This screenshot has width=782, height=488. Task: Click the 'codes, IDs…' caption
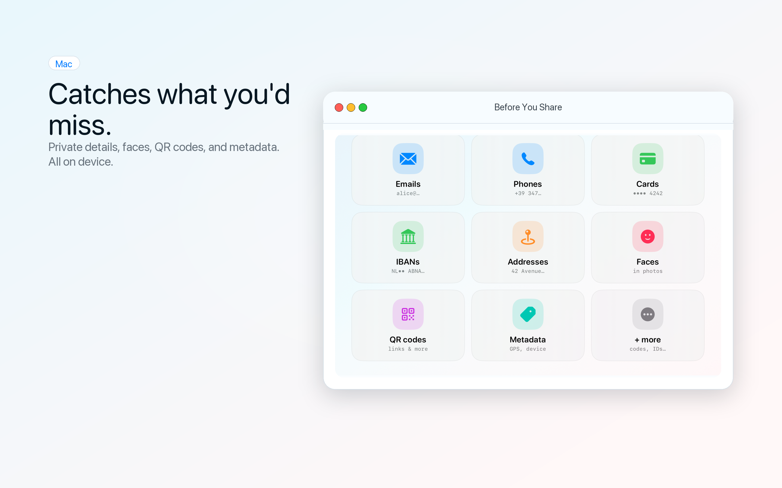click(x=648, y=349)
